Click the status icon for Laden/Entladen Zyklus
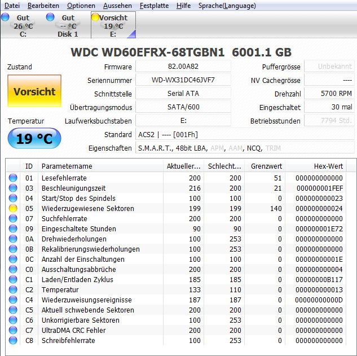The width and height of the screenshot is (357, 356). (13, 279)
